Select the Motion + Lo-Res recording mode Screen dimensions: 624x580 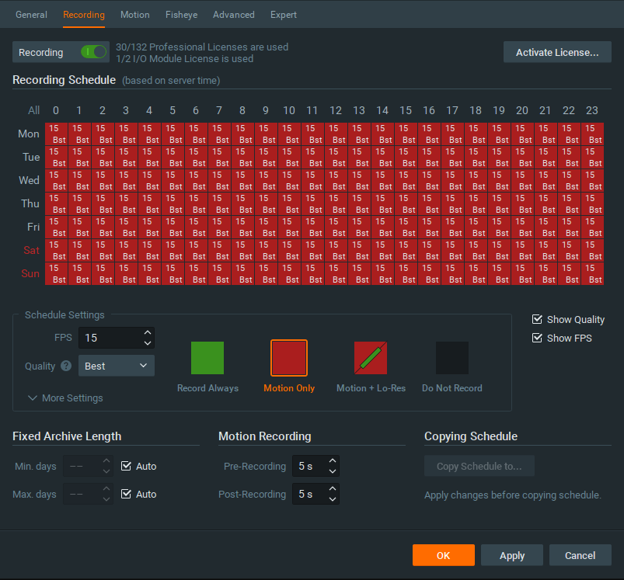coord(371,358)
